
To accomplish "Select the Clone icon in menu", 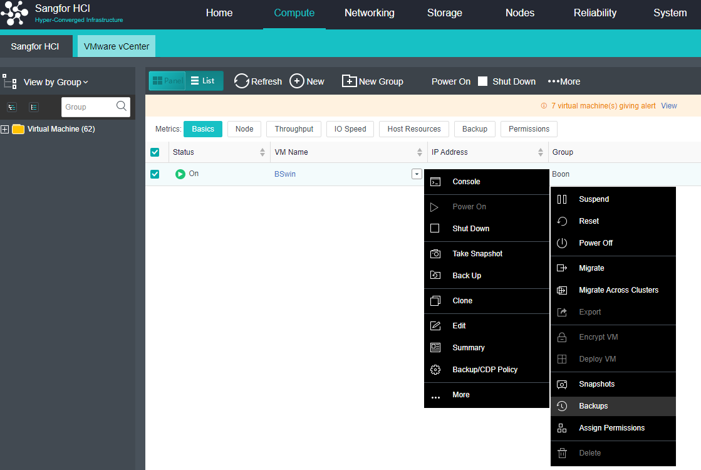I will pos(435,301).
